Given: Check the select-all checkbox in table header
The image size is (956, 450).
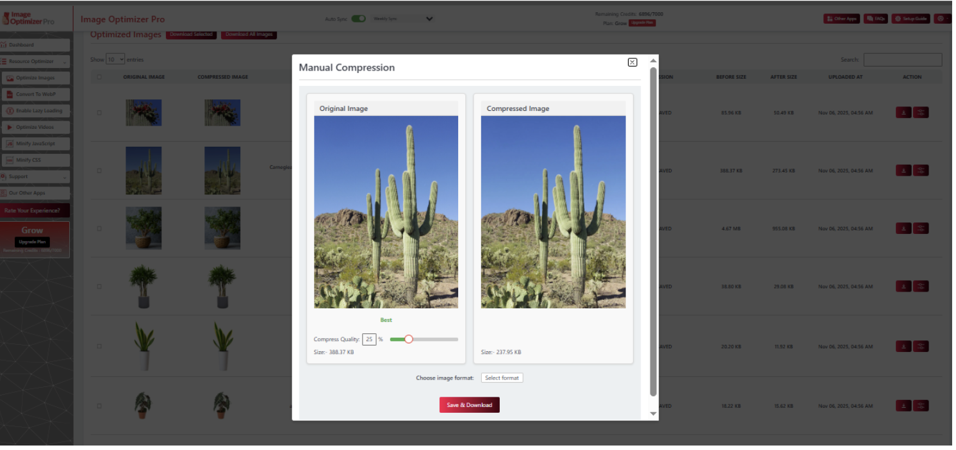Looking at the screenshot, I should point(99,77).
